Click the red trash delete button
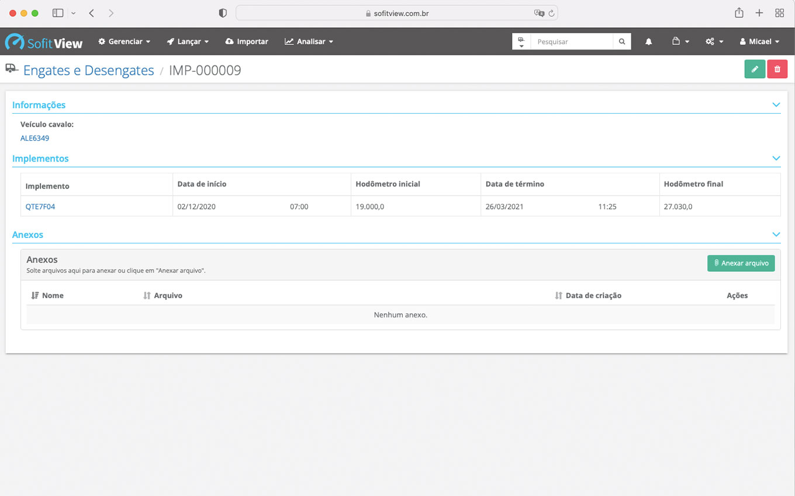The width and height of the screenshot is (795, 496). (777, 69)
